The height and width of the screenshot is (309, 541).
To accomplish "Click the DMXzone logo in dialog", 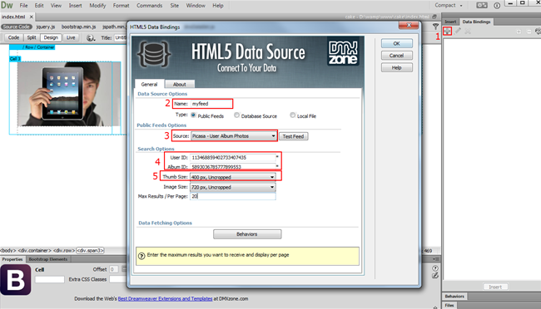I will point(343,52).
